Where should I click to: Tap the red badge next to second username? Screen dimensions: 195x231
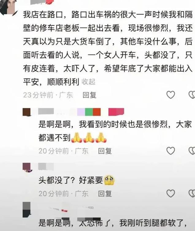tap(116, 112)
